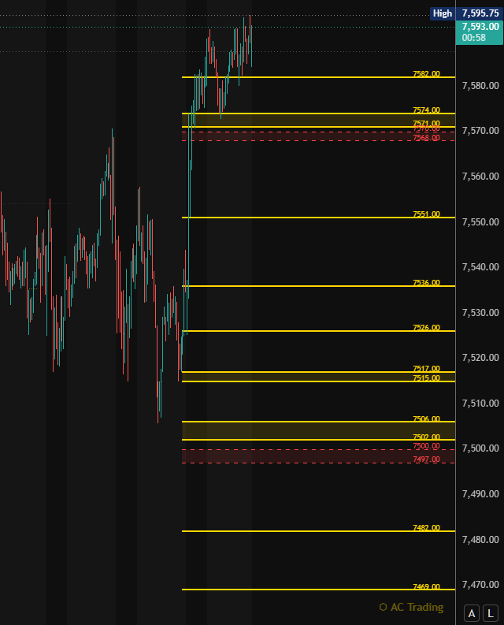This screenshot has height=625, width=504.
Task: Click the 7,510.00 price axis tick
Action: point(480,404)
